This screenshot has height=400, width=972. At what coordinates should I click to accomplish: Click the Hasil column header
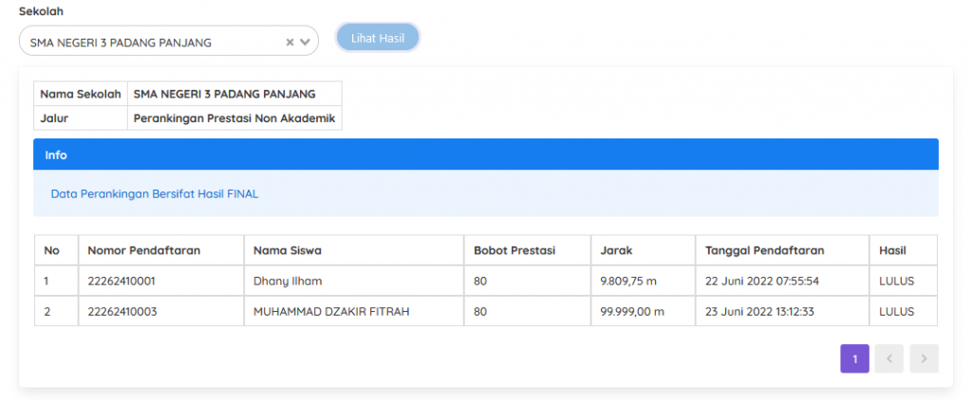point(892,250)
